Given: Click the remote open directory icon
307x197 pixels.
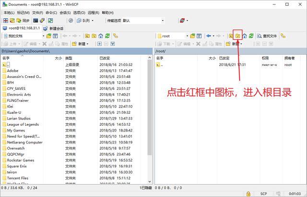Looking at the screenshot, I should point(192,36).
